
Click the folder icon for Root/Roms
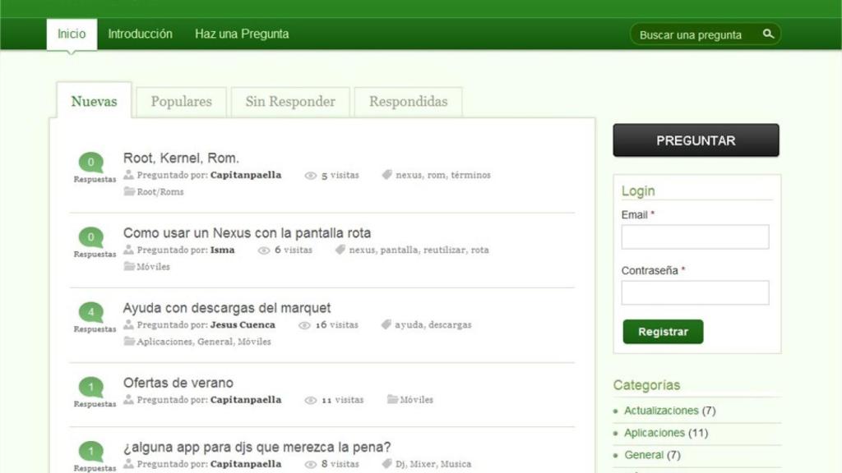128,191
